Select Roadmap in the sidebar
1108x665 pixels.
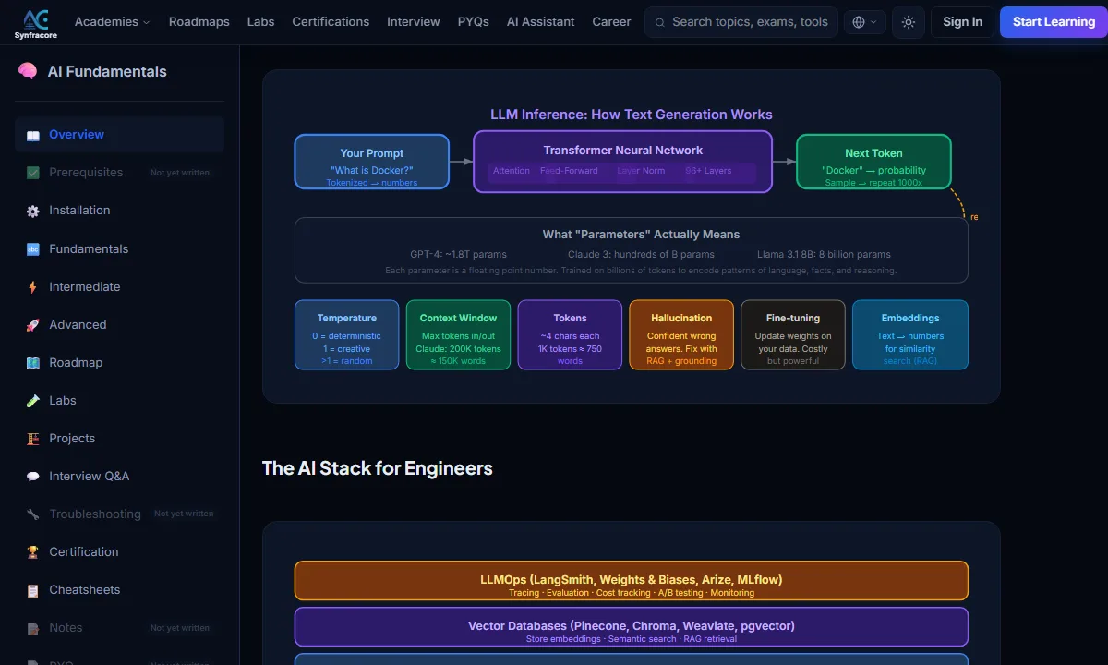tap(119, 363)
